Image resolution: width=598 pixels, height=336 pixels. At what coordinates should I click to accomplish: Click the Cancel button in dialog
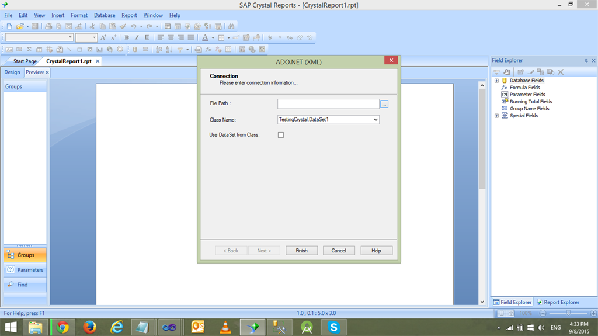click(x=339, y=251)
